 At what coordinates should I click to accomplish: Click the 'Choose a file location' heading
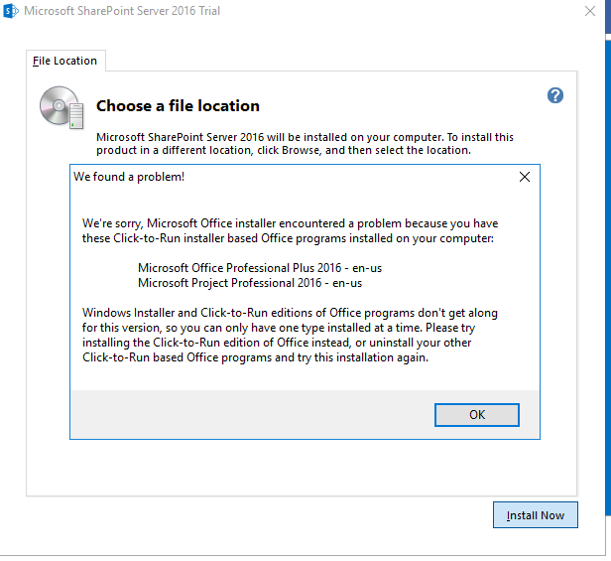pyautogui.click(x=178, y=105)
